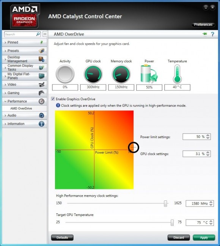The height and width of the screenshot is (246, 220).
Task: Click the Temperature thermometer icon
Action: (x=177, y=74)
